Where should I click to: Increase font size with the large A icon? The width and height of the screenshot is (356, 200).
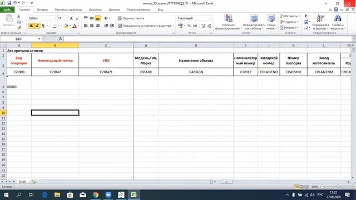(72, 18)
